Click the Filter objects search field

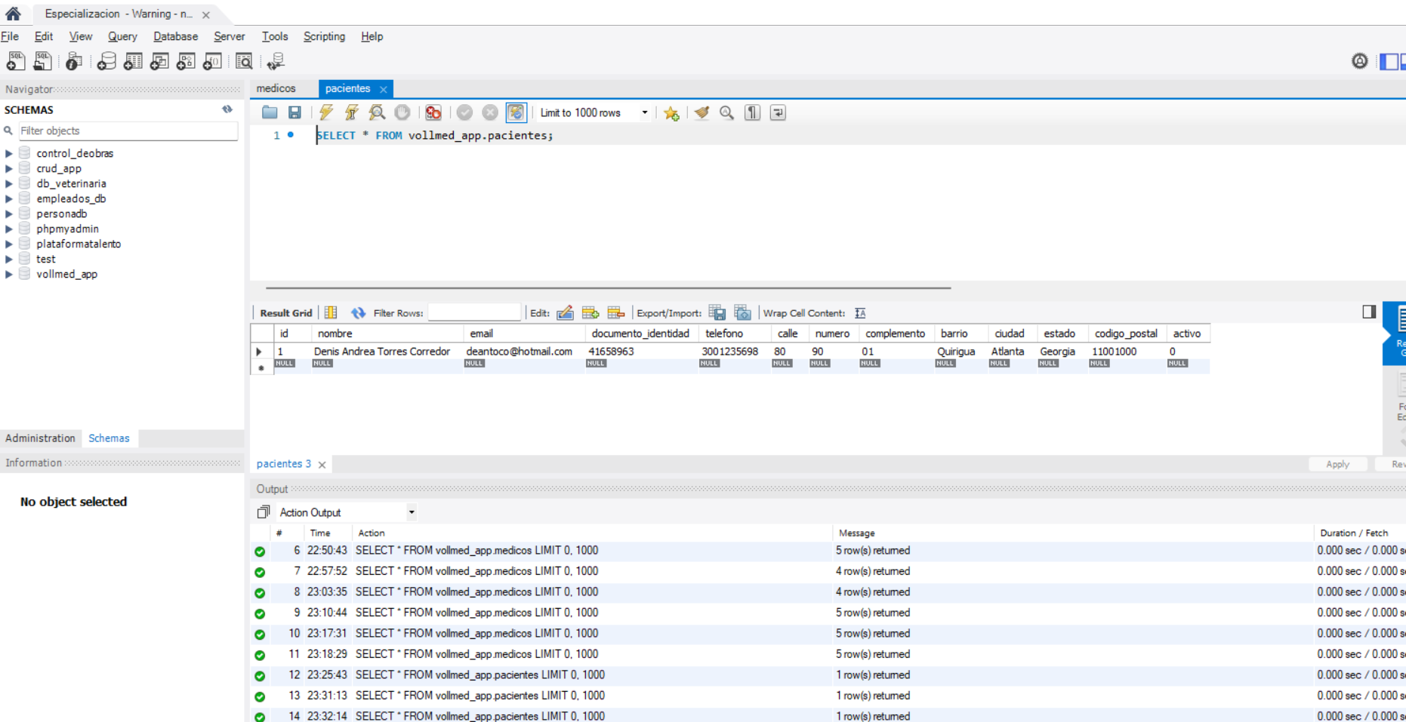128,131
